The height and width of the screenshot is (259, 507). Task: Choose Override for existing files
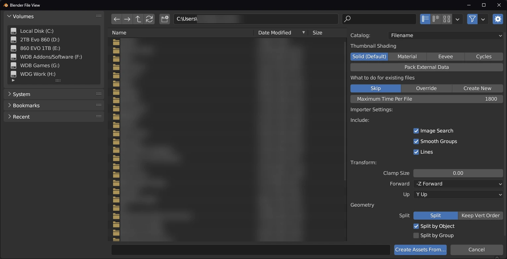pos(426,88)
